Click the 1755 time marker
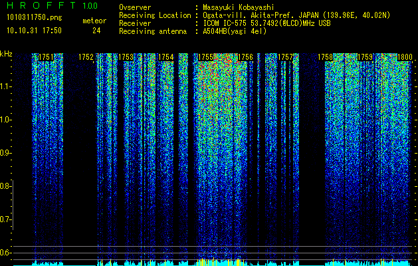 [205, 57]
